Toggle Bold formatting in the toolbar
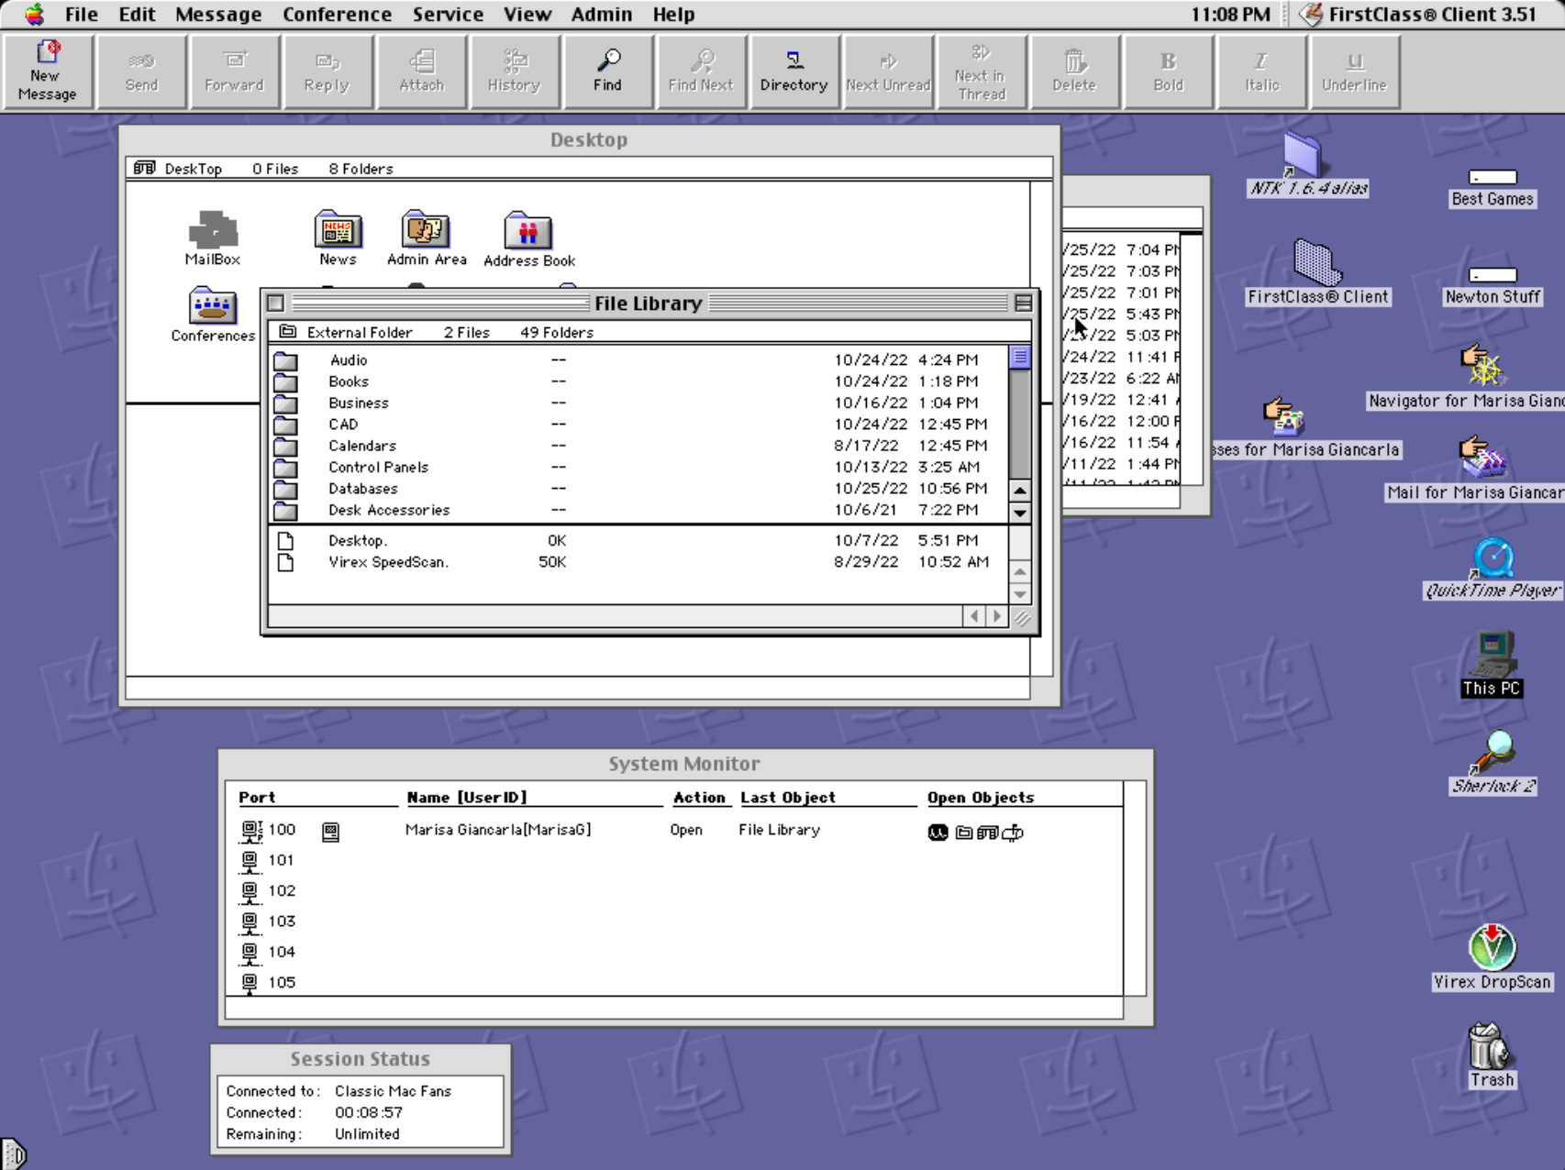 coord(1168,72)
